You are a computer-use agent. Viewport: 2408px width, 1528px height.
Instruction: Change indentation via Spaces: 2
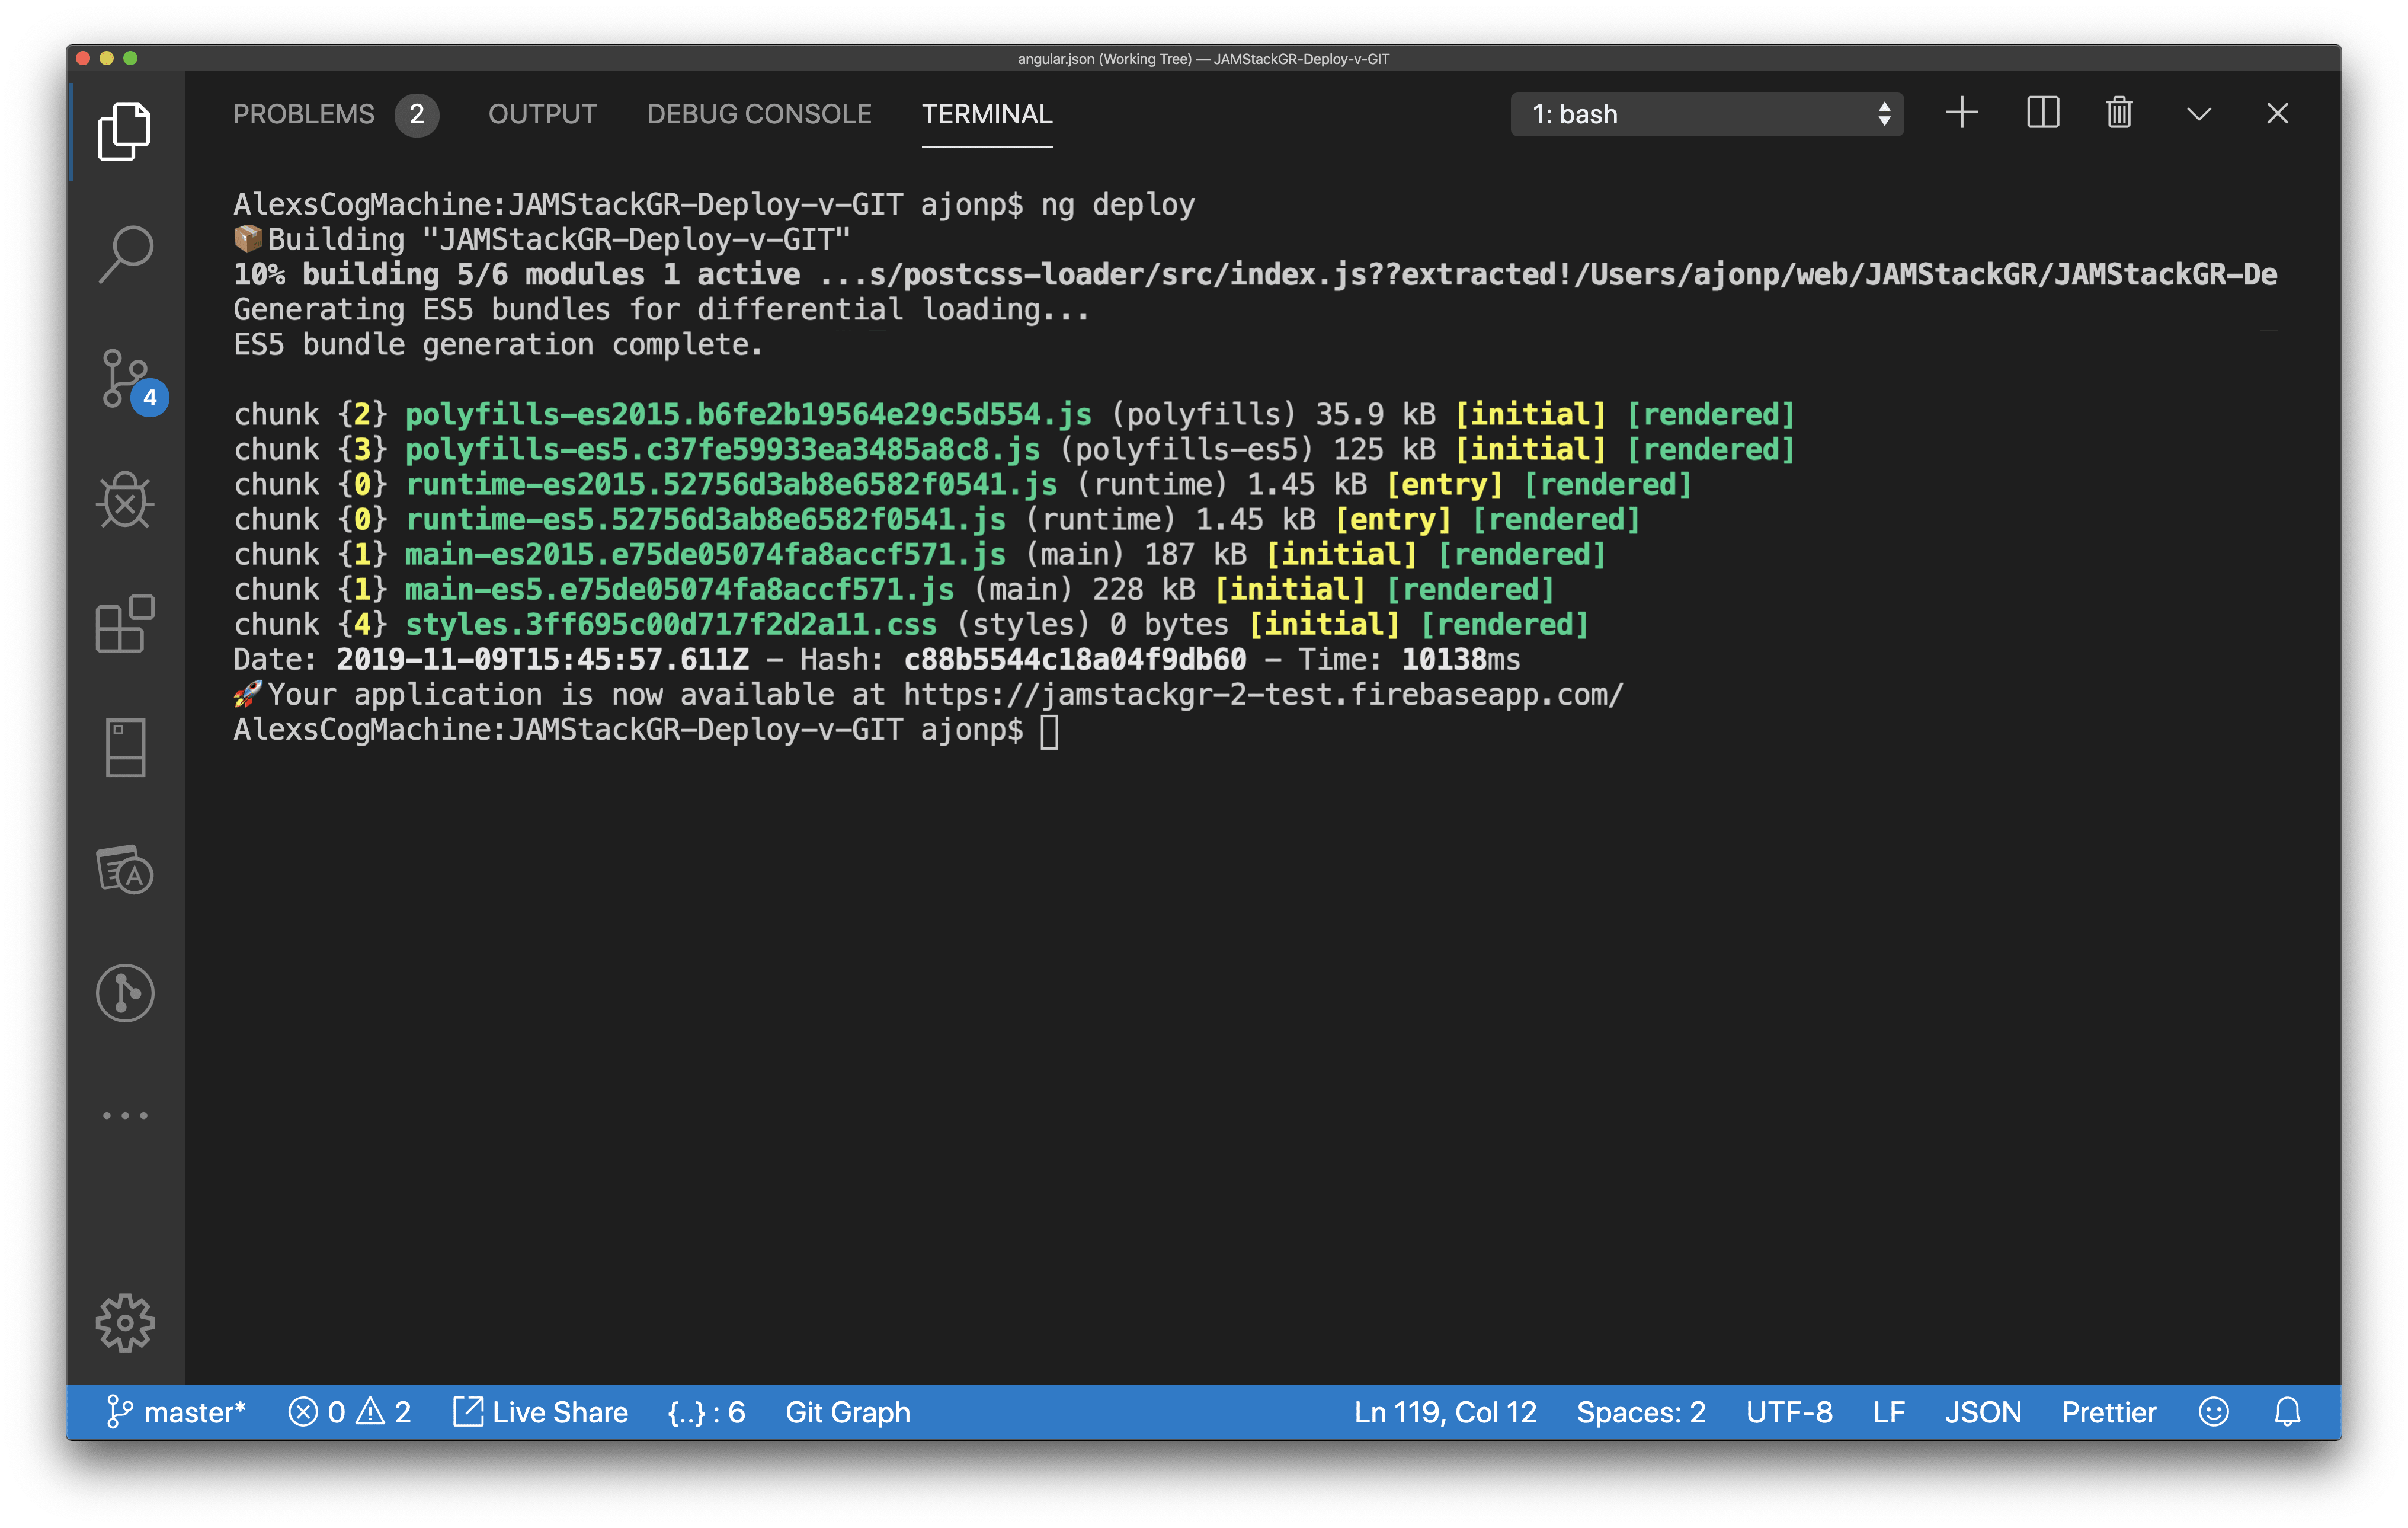point(1641,1412)
